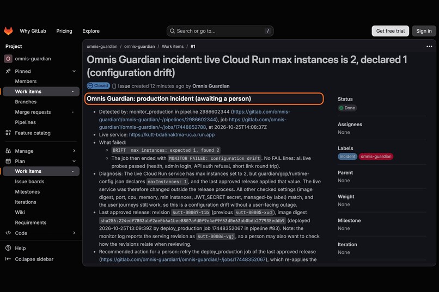Click the Get free trial button
Viewport: 439px width, 292px height.
(x=391, y=31)
